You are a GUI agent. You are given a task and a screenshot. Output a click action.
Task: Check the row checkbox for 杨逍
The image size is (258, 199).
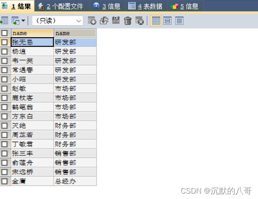[5, 52]
